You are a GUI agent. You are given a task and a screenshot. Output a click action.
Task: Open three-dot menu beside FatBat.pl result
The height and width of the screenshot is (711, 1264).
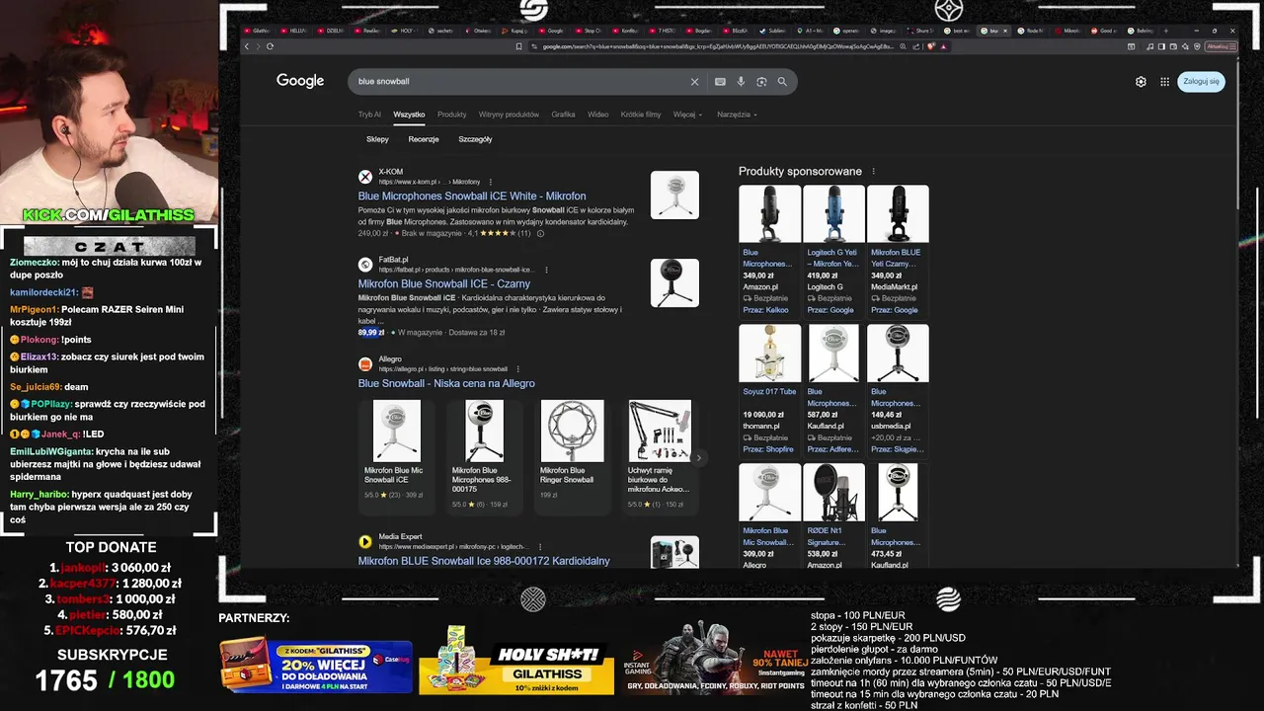(x=546, y=270)
